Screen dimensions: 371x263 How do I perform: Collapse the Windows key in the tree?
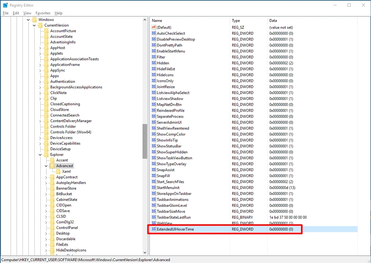coord(28,20)
